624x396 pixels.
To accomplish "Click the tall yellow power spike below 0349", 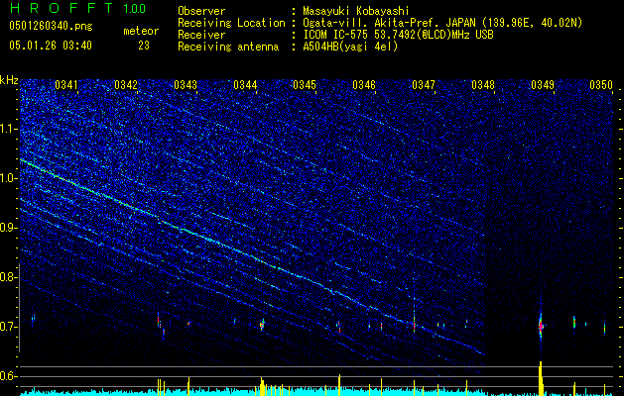I will (x=541, y=378).
